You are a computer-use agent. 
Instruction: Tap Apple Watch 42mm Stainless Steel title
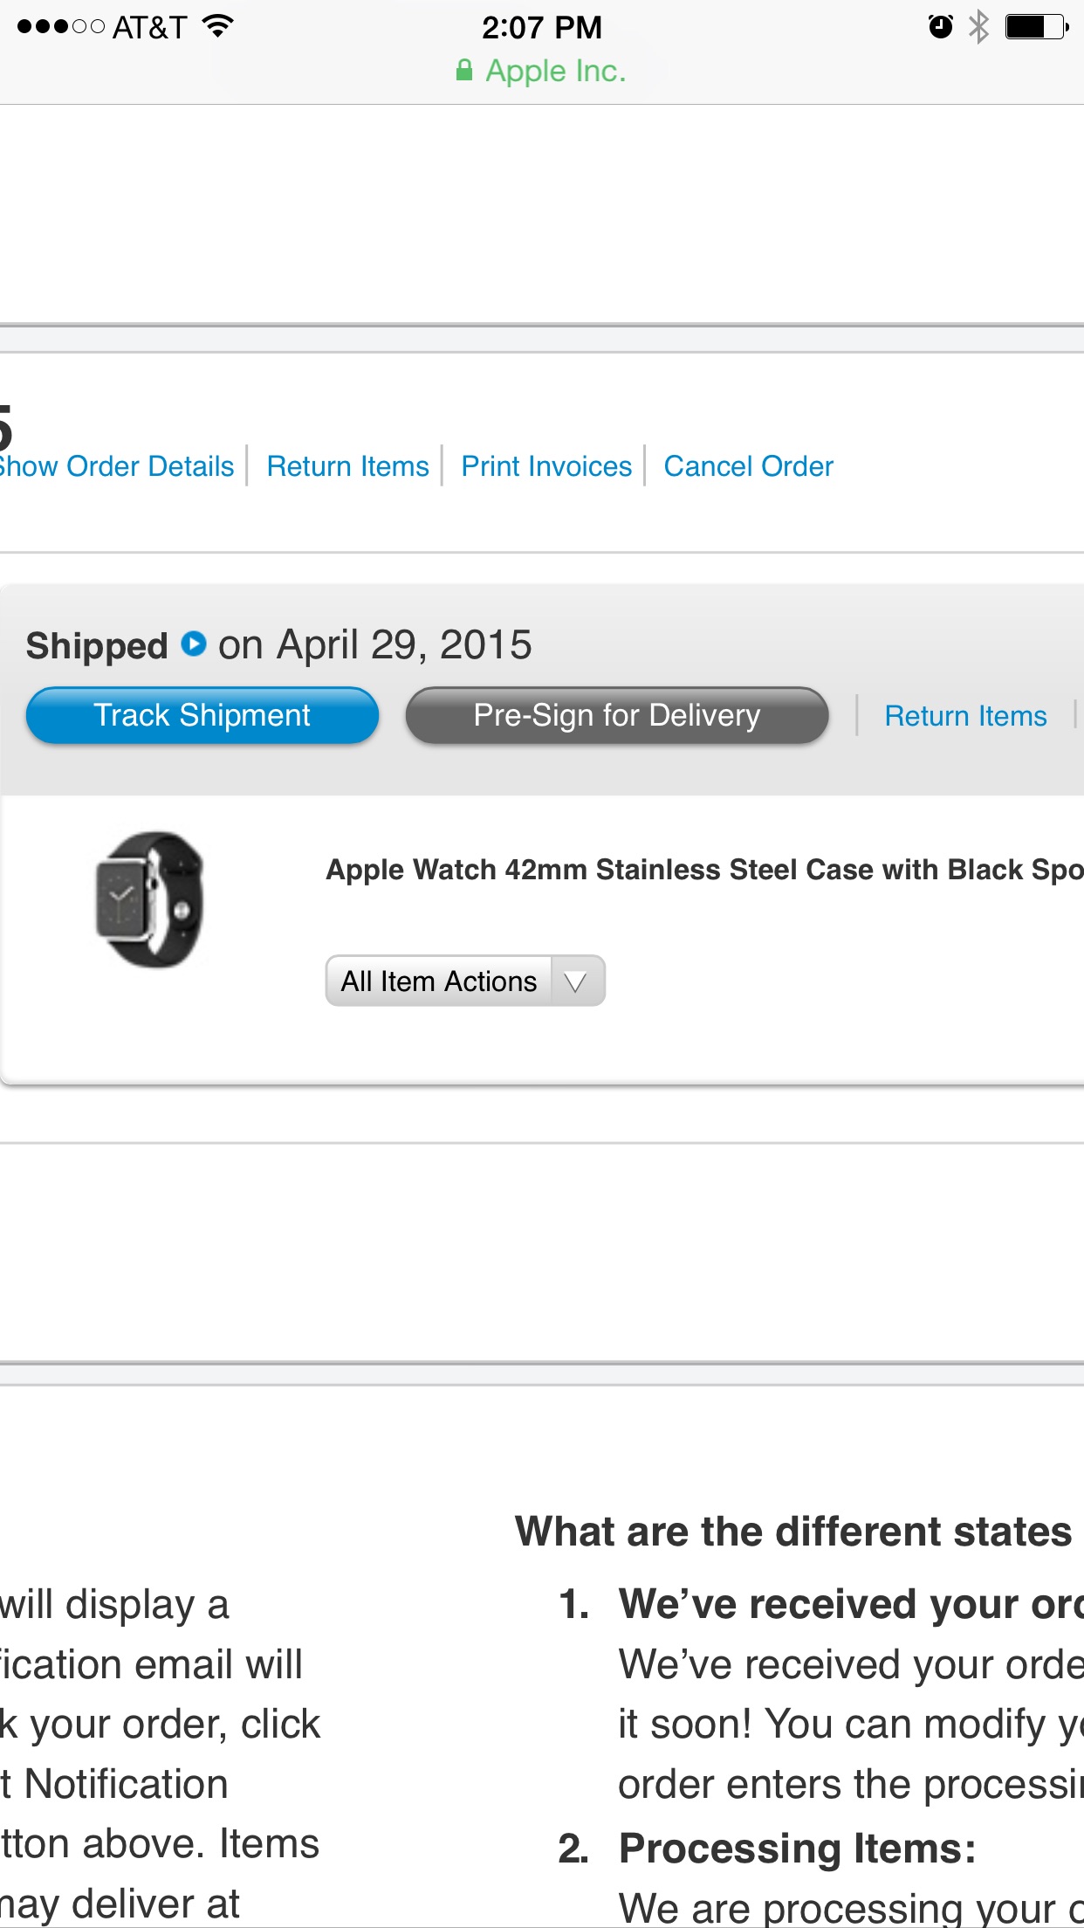tap(704, 870)
